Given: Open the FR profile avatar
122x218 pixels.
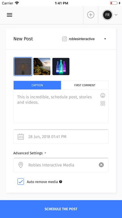Looking at the screenshot, I should 108,15.
